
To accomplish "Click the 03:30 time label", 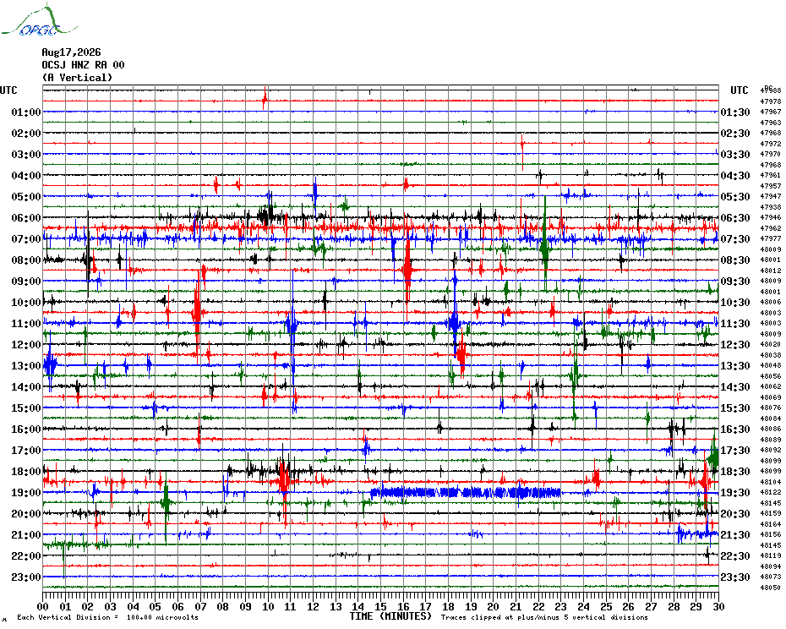I will point(735,155).
